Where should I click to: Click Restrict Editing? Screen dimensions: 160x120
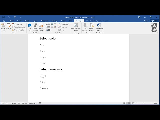[x=92, y=27]
